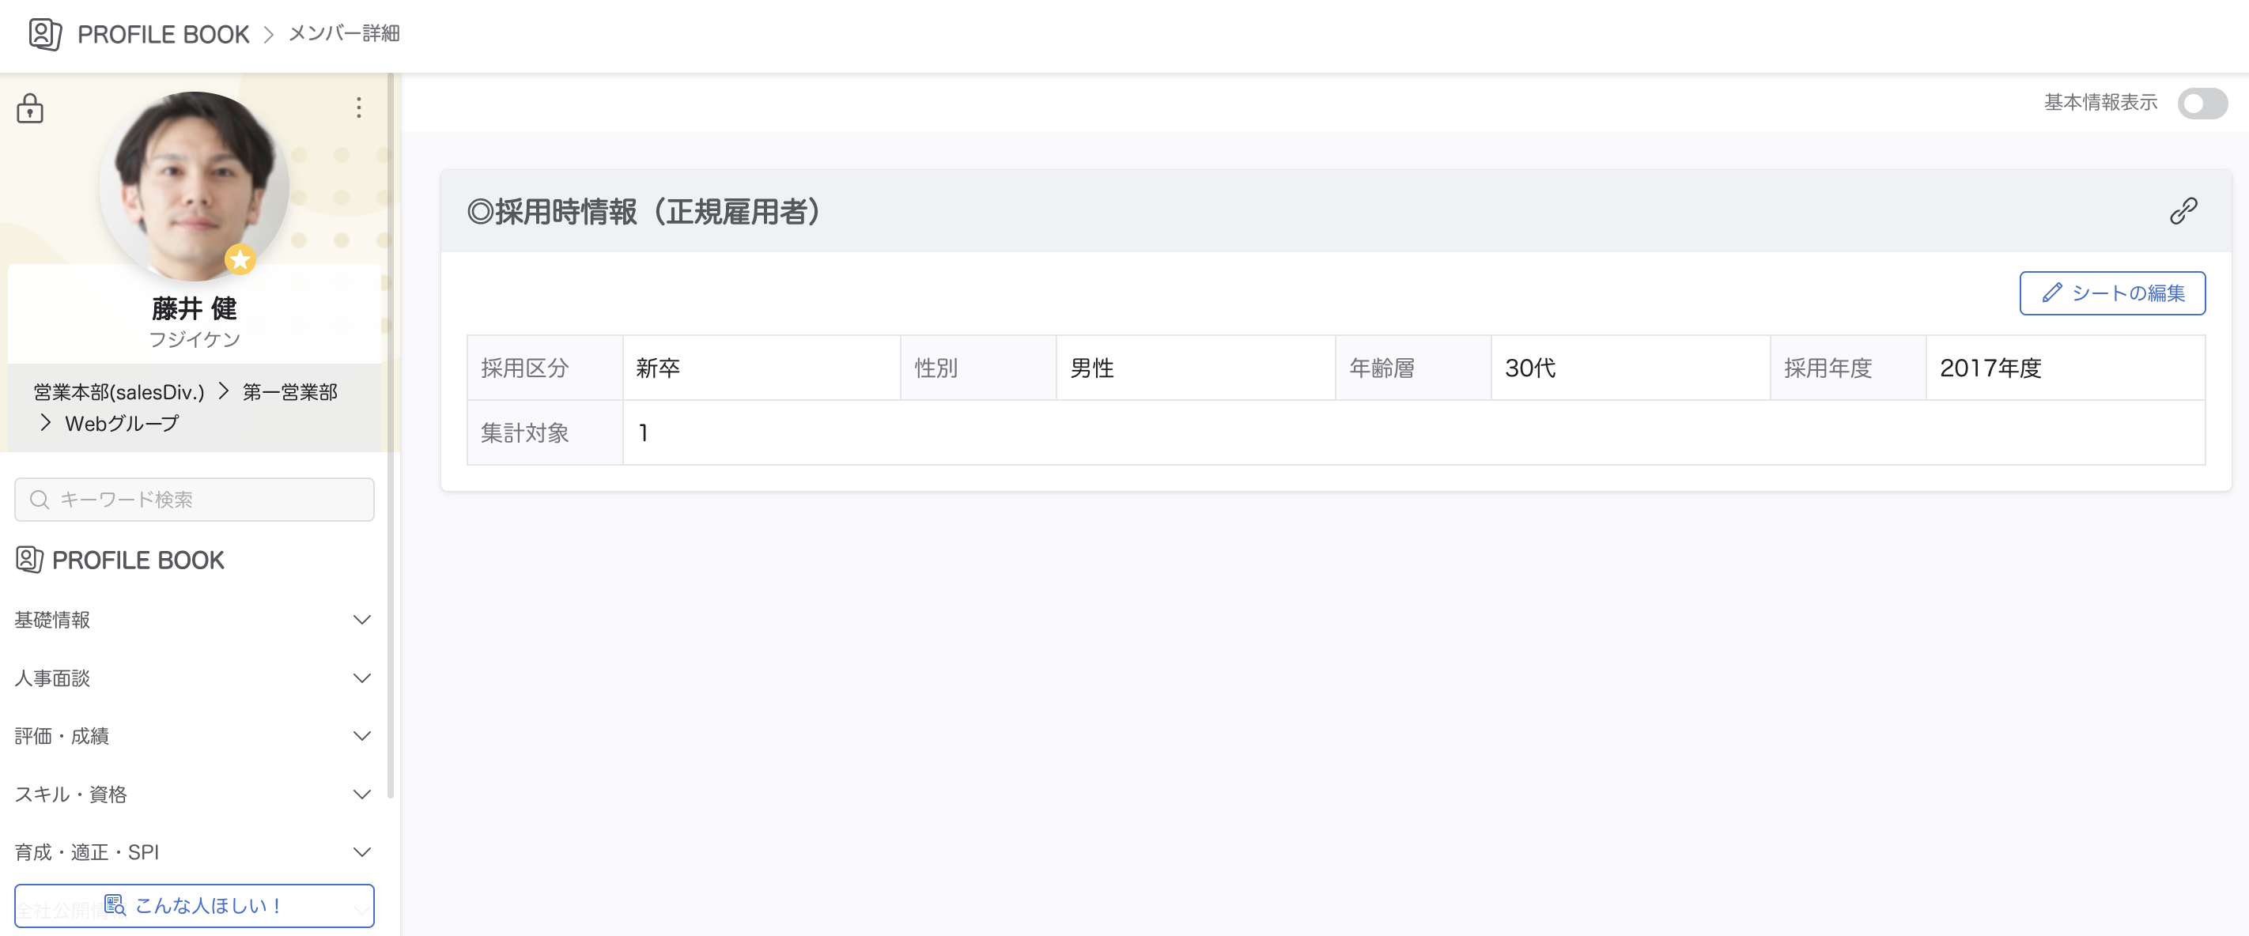2249x936 pixels.
Task: Expand the 評価・成績 section
Action: tap(194, 735)
